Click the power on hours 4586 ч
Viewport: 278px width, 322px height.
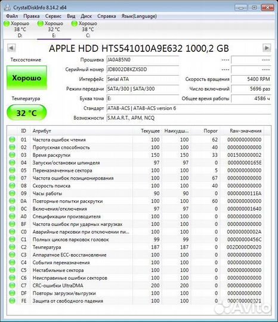[251, 98]
